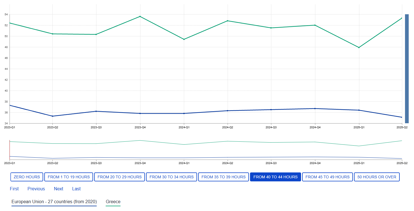Click Greece data point at 2023-Q4 peak
This screenshot has width=414, height=211.
pos(140,16)
